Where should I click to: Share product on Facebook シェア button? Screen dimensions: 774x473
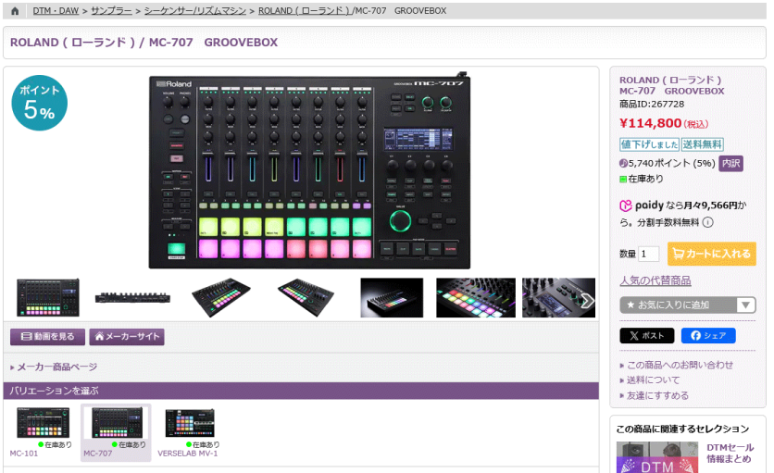(707, 336)
